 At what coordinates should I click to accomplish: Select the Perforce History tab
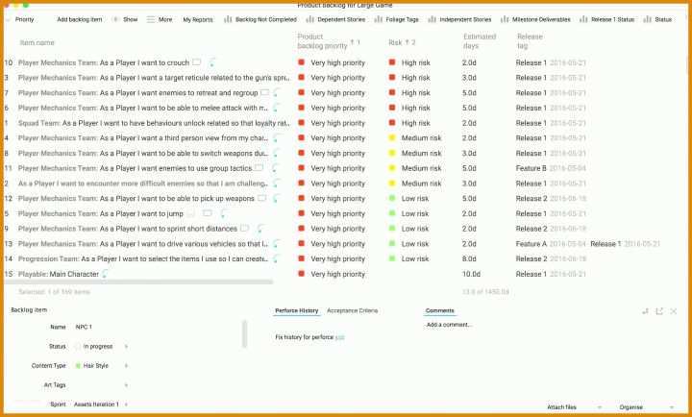pos(297,310)
